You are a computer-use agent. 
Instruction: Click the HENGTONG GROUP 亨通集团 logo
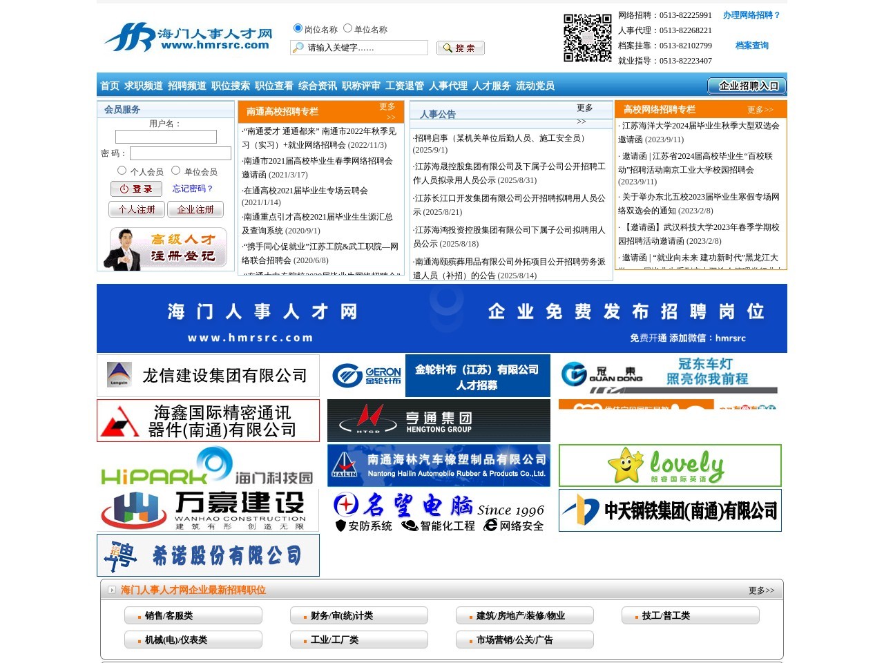[438, 420]
